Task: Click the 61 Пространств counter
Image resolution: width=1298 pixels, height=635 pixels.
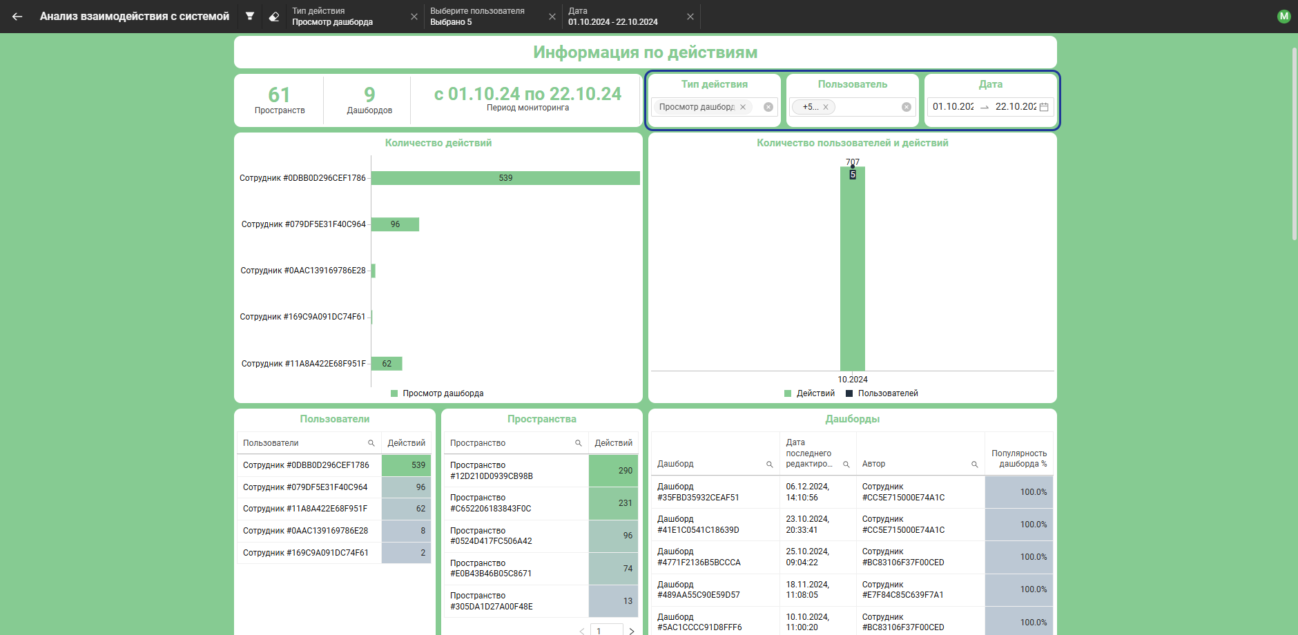Action: pyautogui.click(x=280, y=100)
